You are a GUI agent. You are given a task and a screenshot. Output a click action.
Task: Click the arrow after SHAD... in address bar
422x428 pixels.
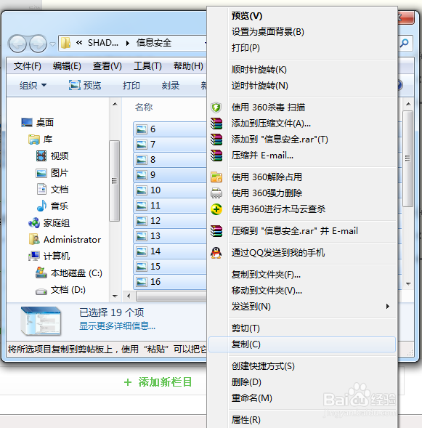(127, 43)
